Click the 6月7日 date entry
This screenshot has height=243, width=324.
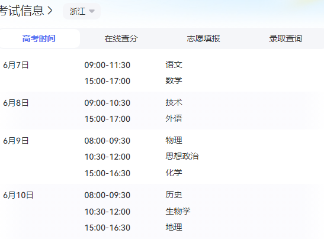pyautogui.click(x=16, y=65)
